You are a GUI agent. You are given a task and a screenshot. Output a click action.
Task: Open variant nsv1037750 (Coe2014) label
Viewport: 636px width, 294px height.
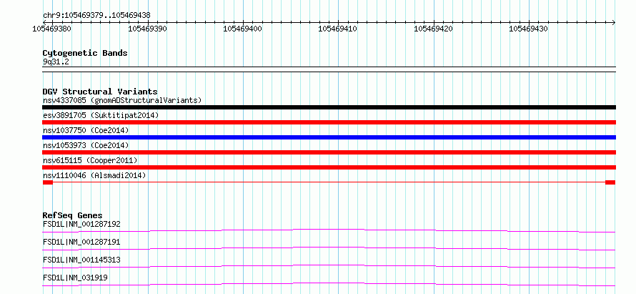point(86,130)
